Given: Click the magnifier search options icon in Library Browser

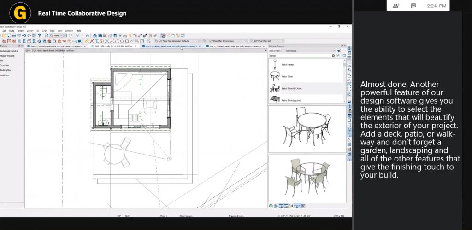Looking at the screenshot, I should point(343,56).
